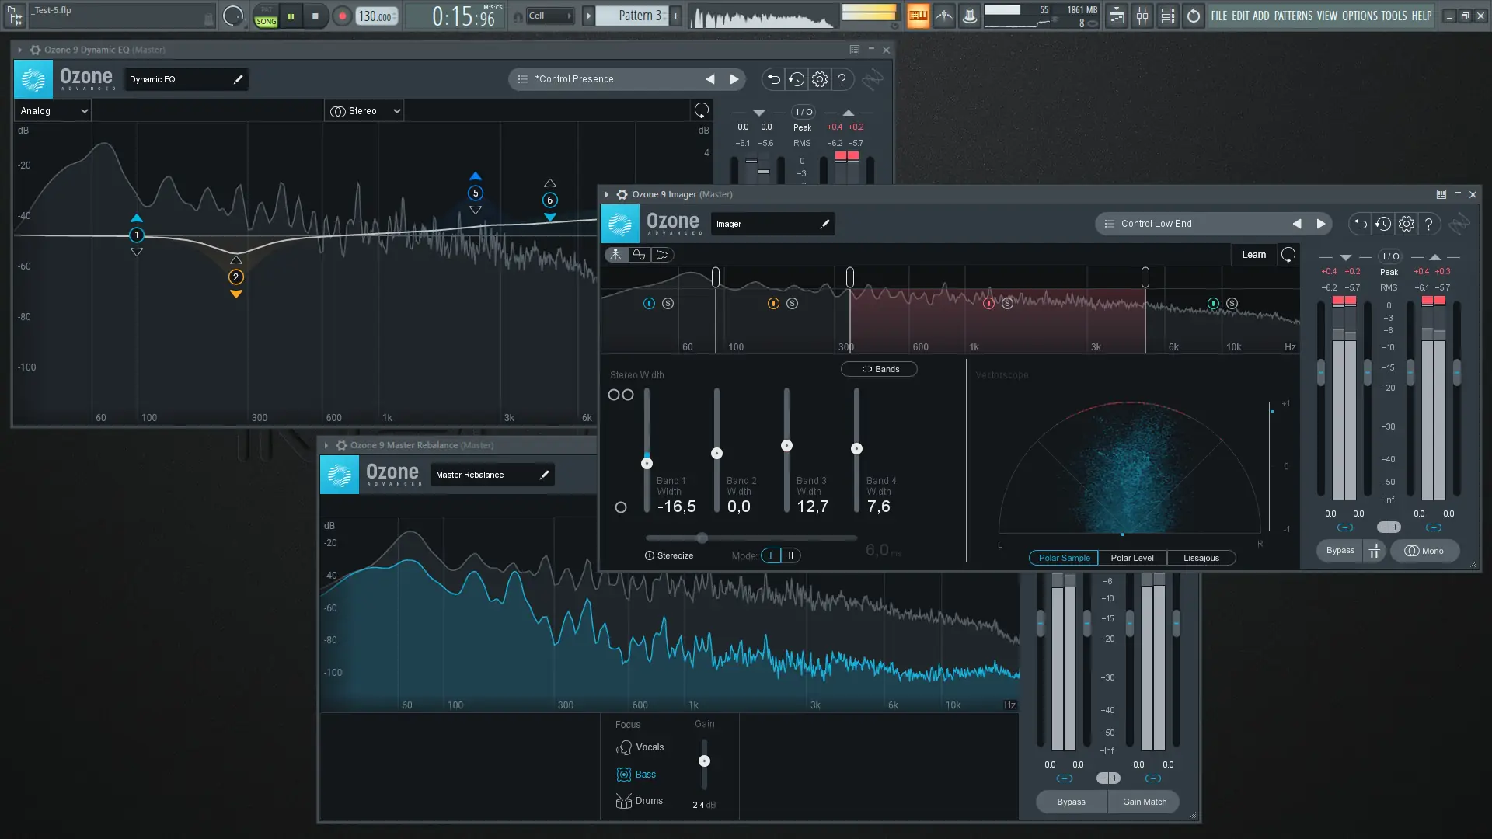The image size is (1492, 839).
Task: Open the Analog EQ mode dropdown
Action: [x=52, y=110]
